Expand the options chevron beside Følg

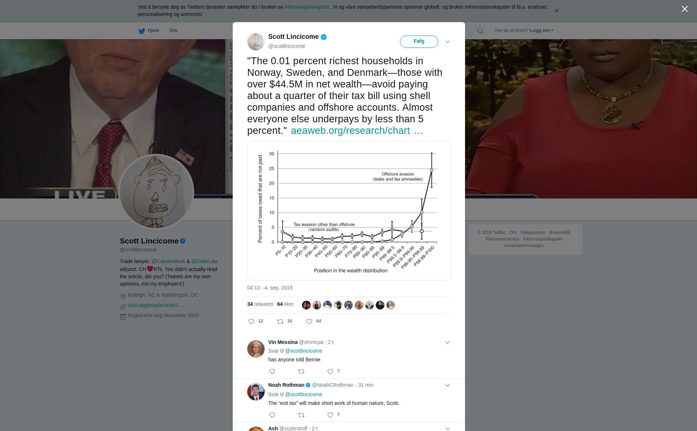448,42
